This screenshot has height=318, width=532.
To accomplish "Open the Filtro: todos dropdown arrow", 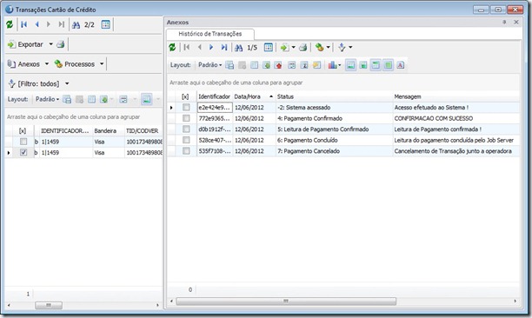I will click(x=67, y=83).
